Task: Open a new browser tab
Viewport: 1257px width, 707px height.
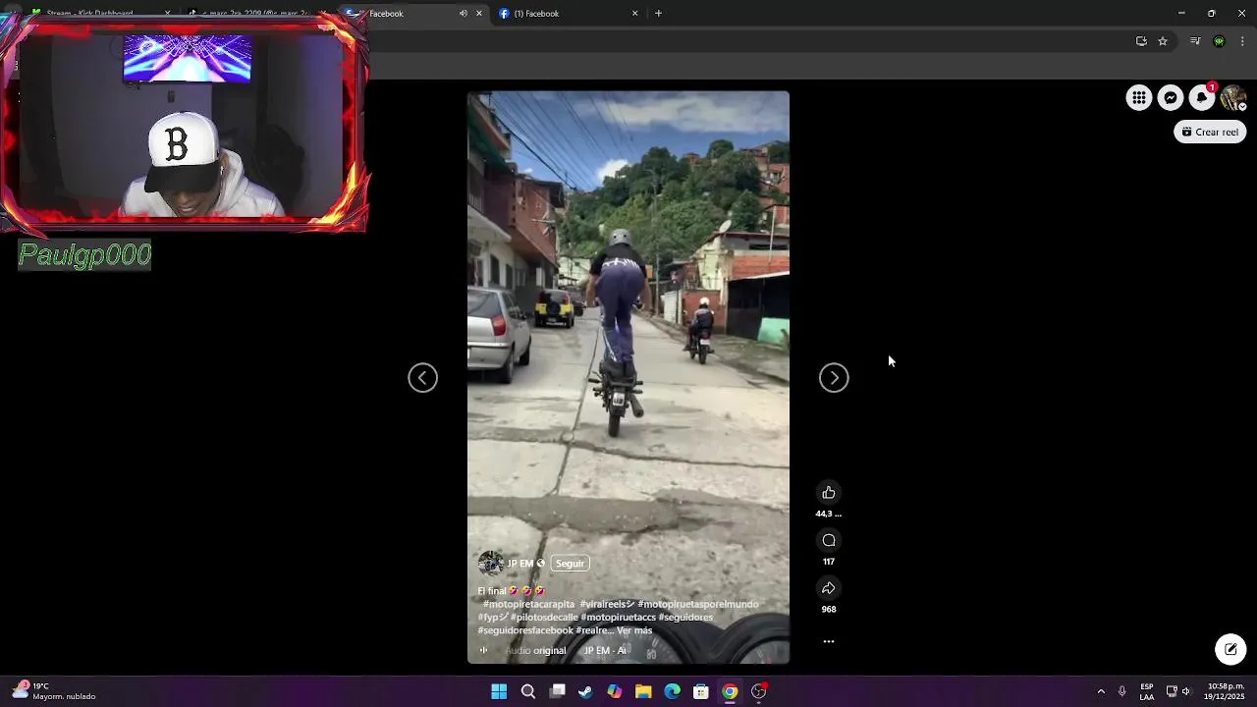Action: [x=658, y=14]
